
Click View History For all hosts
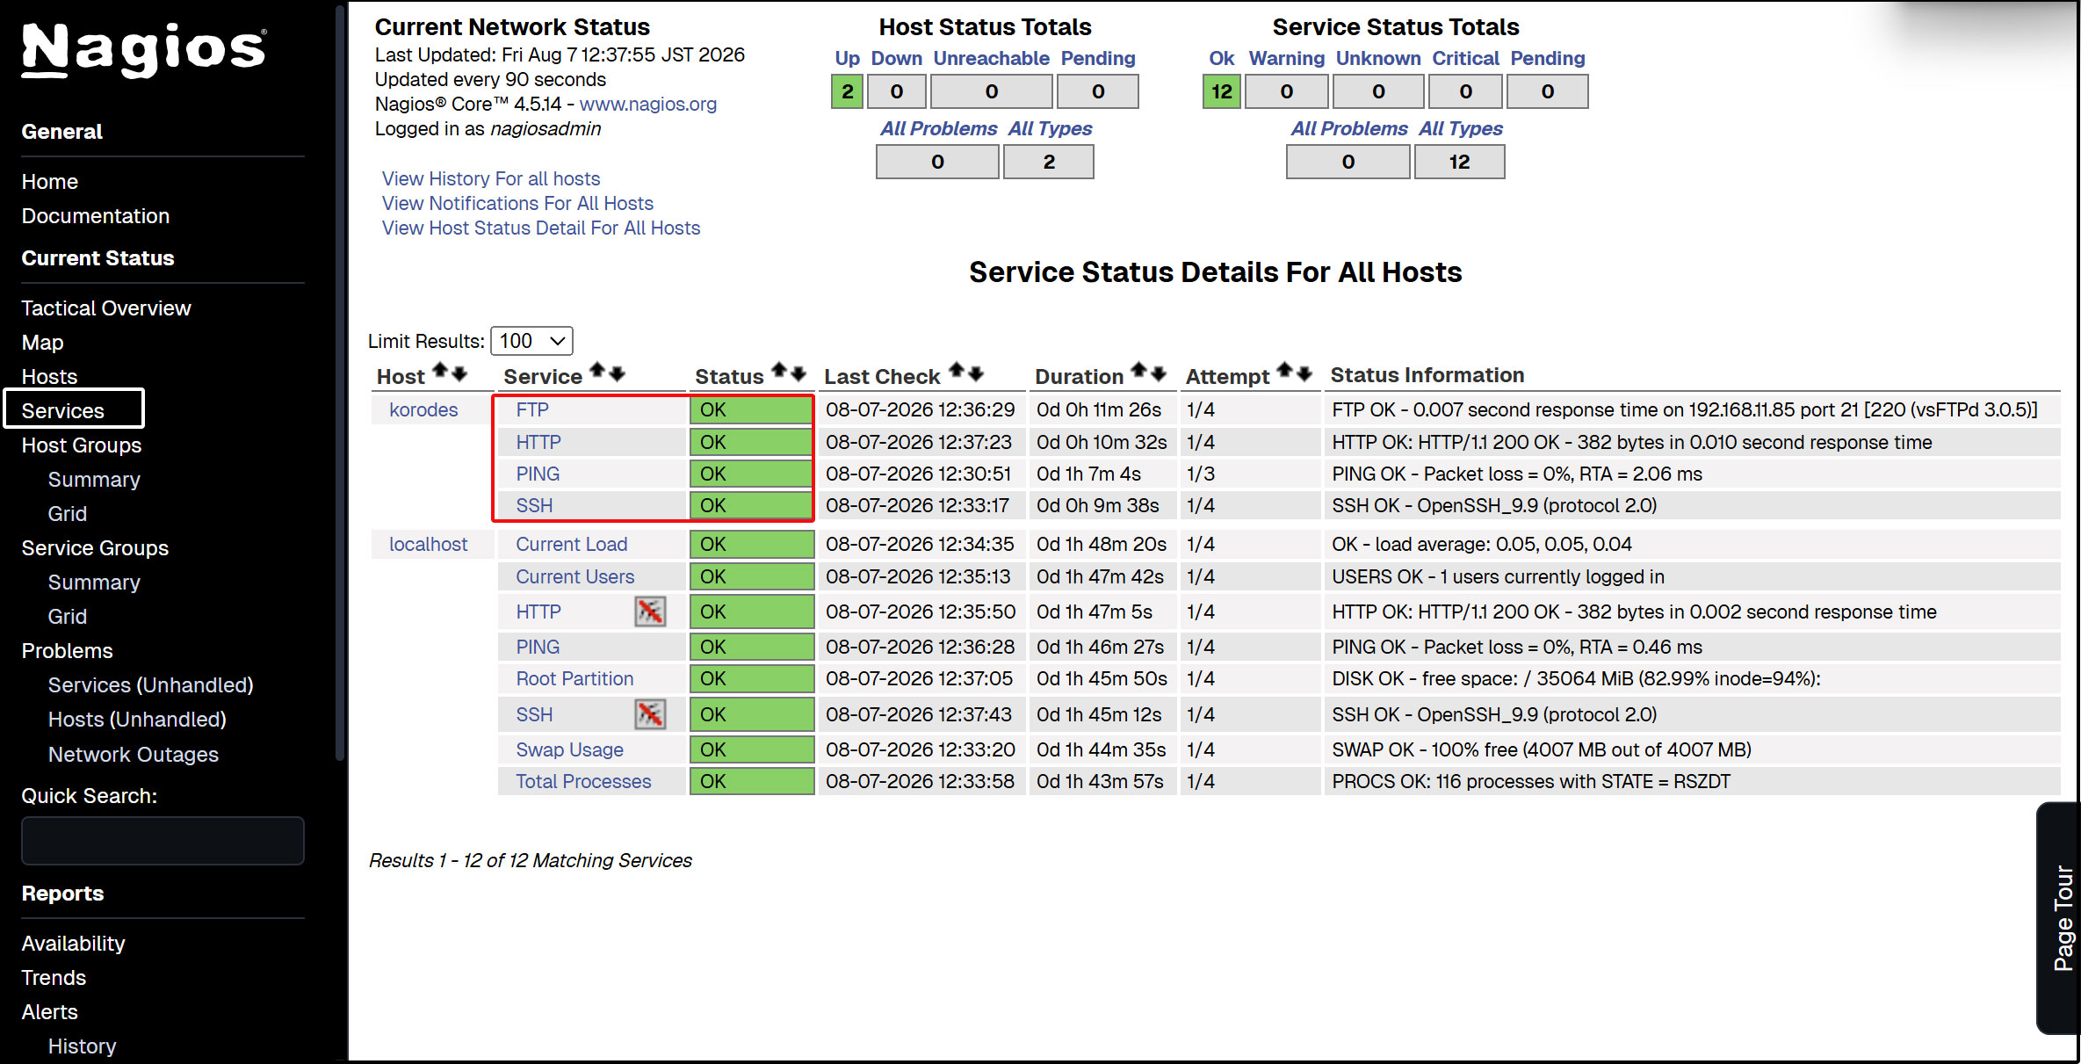pyautogui.click(x=491, y=178)
